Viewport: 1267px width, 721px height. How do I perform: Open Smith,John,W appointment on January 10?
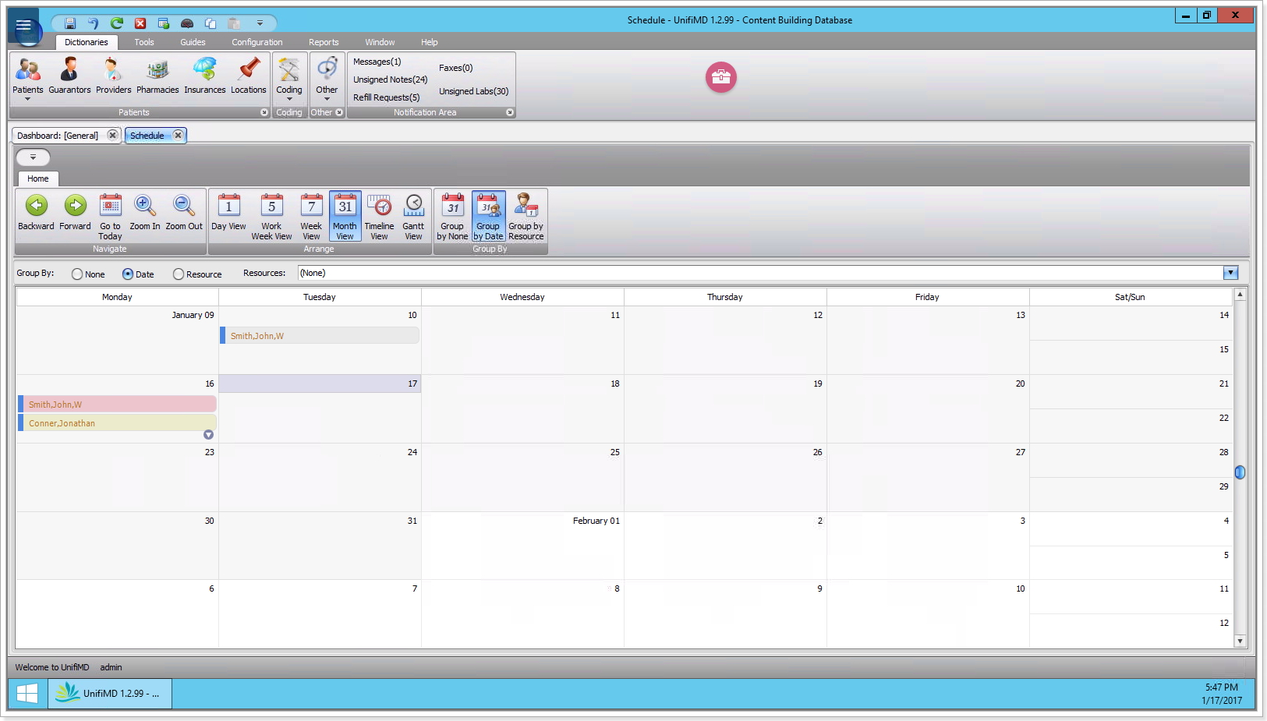320,336
